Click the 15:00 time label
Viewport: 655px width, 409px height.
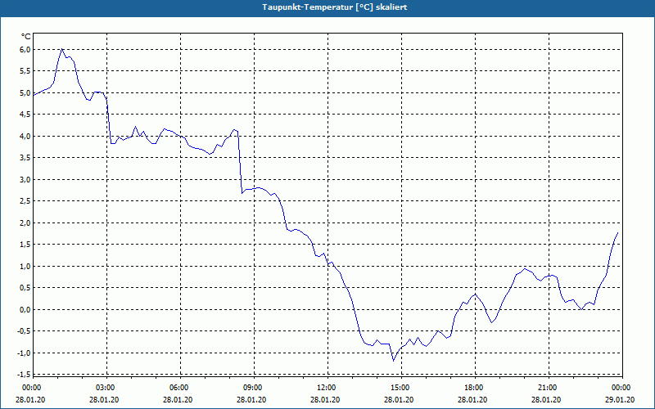coord(401,388)
